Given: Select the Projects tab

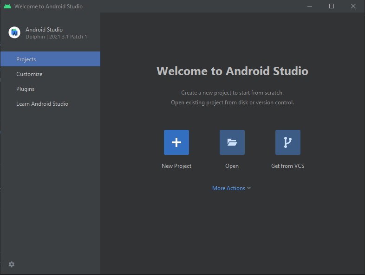Looking at the screenshot, I should (x=50, y=59).
